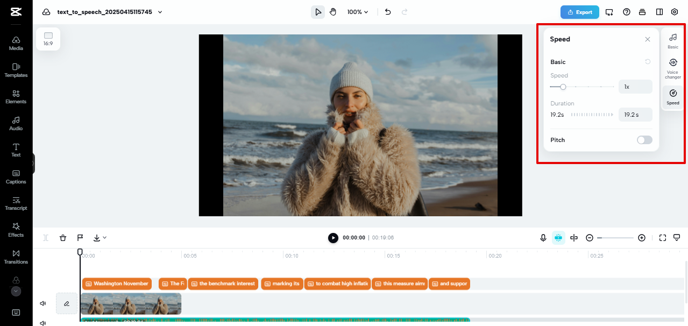Image resolution: width=688 pixels, height=326 pixels.
Task: Open the Transitions panel
Action: 16,257
